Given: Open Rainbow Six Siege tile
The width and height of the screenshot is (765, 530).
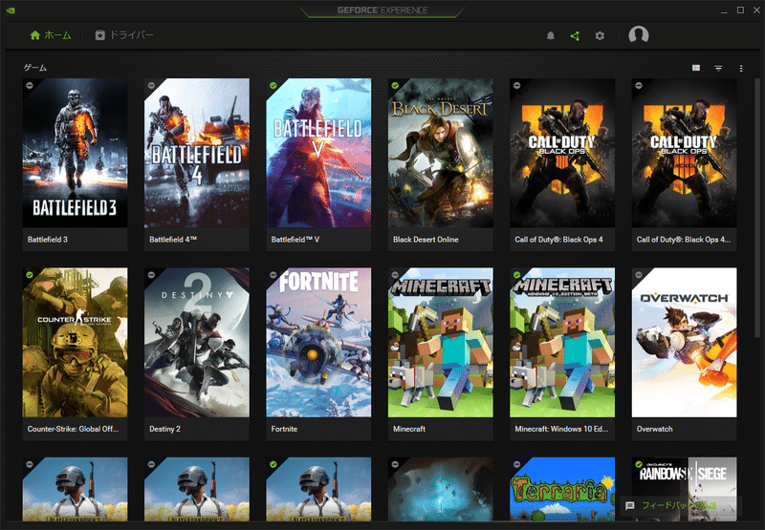Looking at the screenshot, I should [x=684, y=489].
